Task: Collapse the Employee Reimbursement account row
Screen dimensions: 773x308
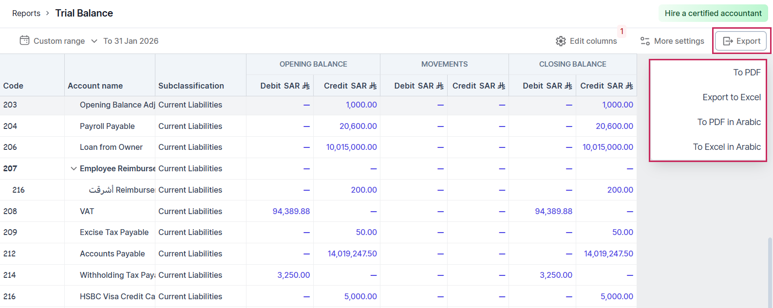Action: pos(74,169)
